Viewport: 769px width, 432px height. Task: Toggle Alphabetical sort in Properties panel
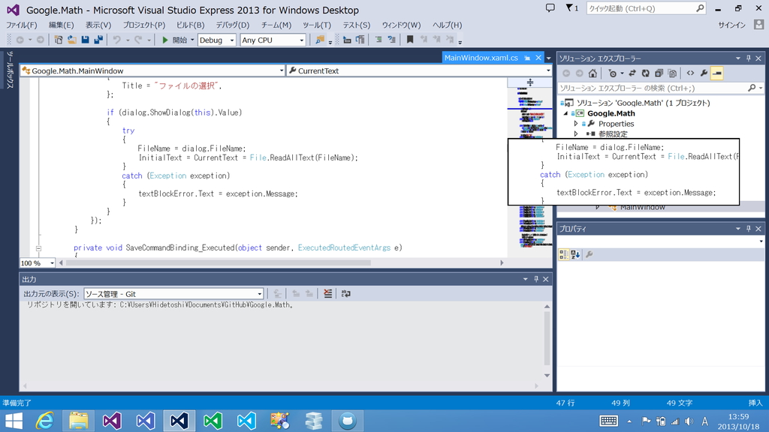[575, 254]
